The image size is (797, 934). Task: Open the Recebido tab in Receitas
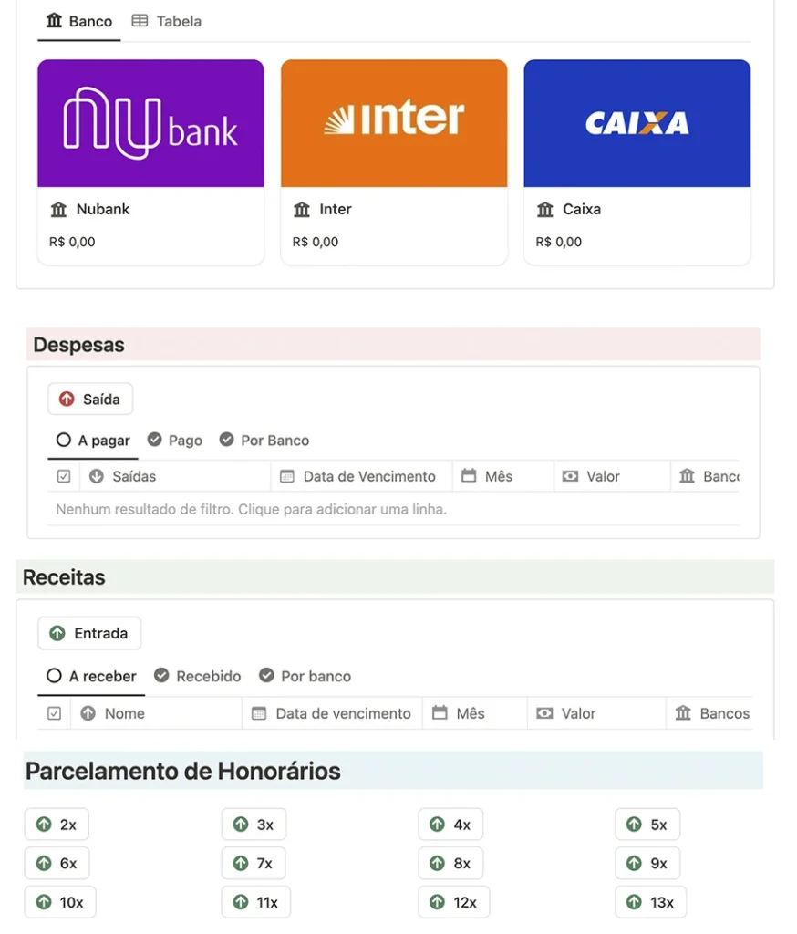point(198,676)
